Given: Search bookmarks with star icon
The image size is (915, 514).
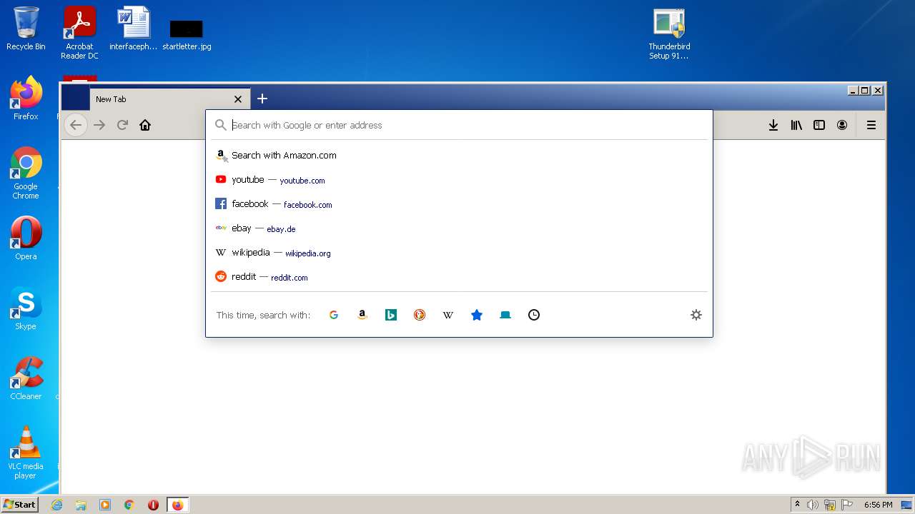Looking at the screenshot, I should point(477,315).
